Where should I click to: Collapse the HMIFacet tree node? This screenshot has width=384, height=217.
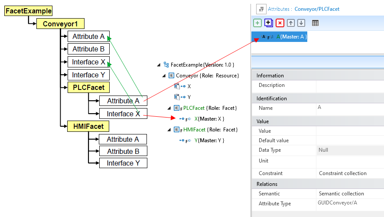pos(169,129)
